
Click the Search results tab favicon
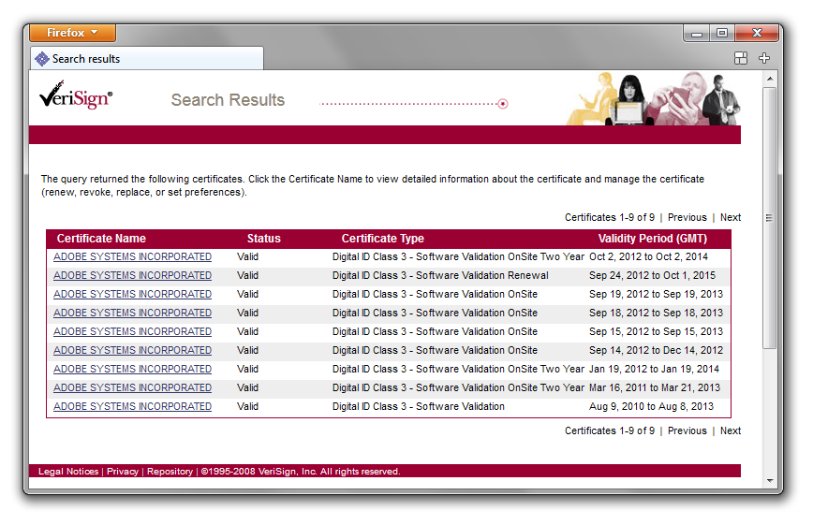(x=42, y=59)
